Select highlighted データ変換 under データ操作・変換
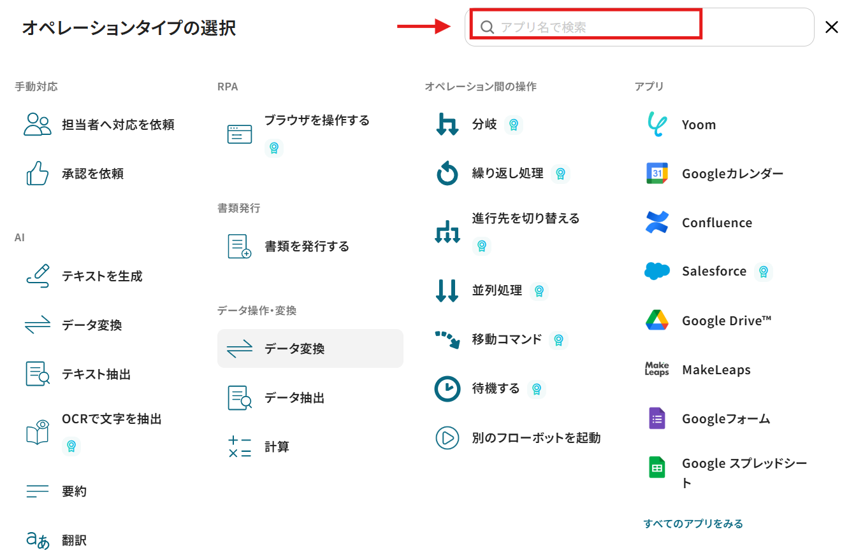The width and height of the screenshot is (849, 555). [x=310, y=348]
